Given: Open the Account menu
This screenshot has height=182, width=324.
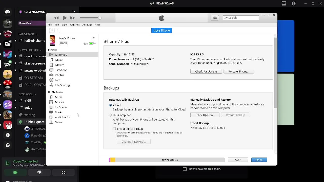Looking at the screenshot, I should pos(87,25).
